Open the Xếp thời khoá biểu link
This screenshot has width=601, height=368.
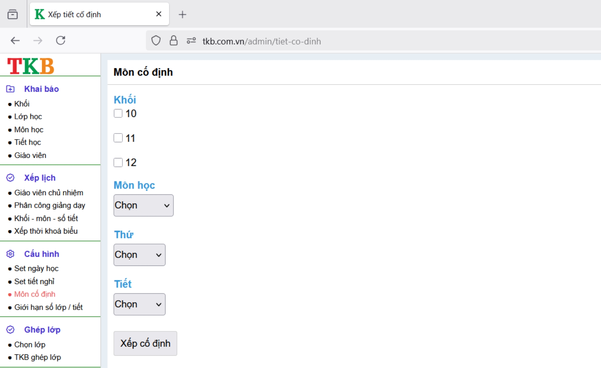tap(46, 231)
